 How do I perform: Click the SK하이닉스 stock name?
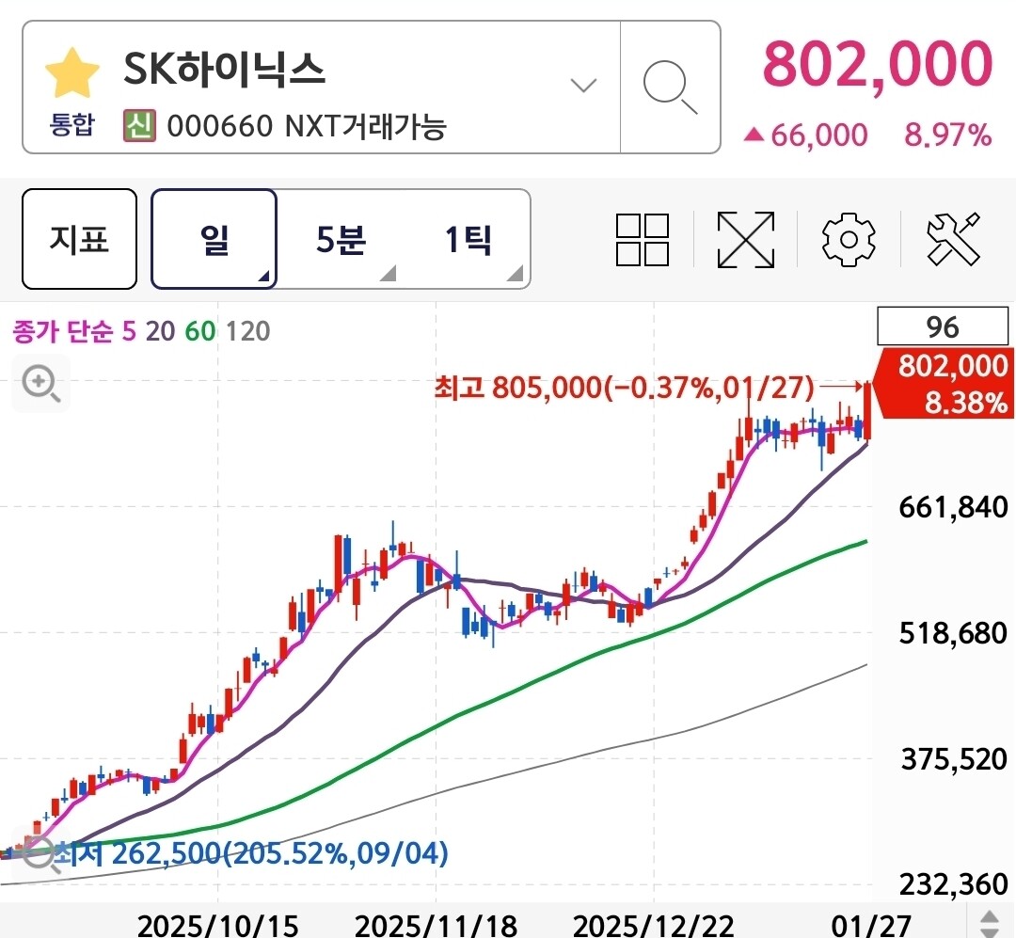[x=224, y=70]
